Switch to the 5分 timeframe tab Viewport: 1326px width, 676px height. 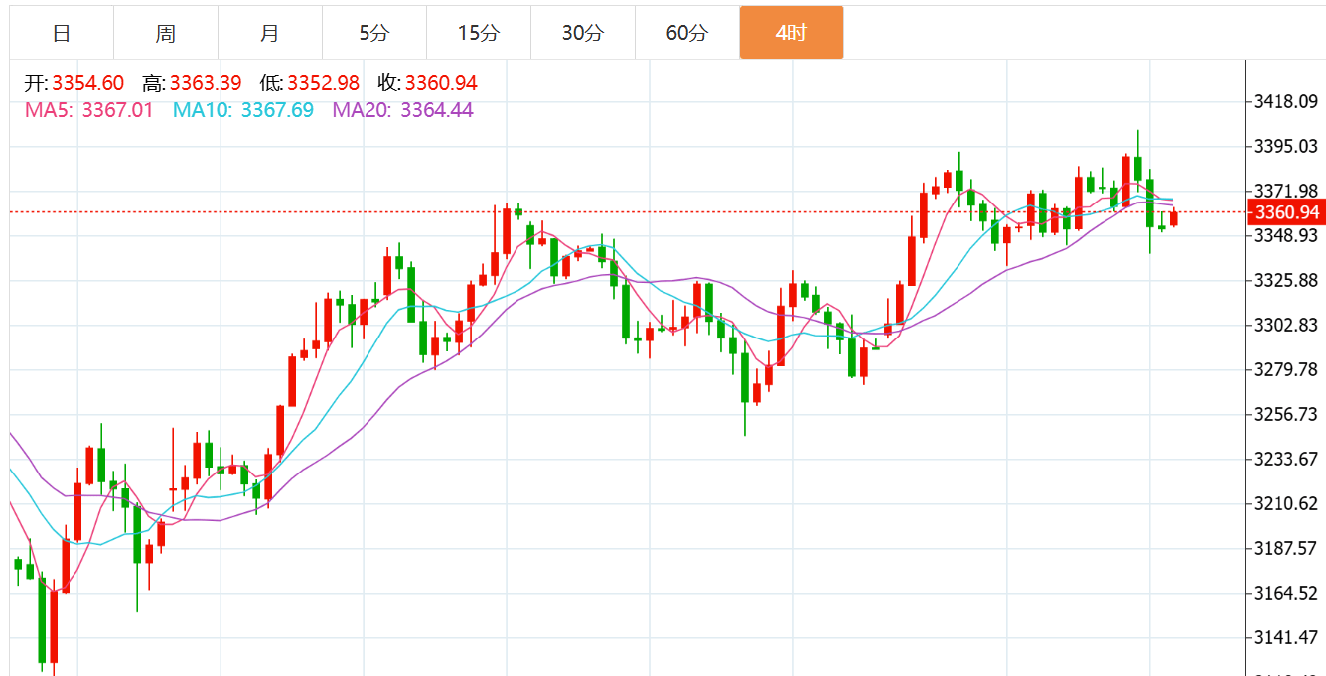click(374, 33)
